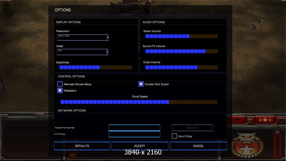The image size is (286, 161).
Task: Click the ACCEPT button
Action: [140, 146]
